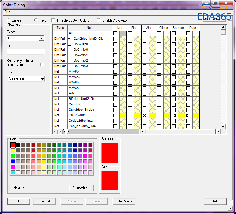This screenshot has height=214, width=236.
Task: Pick the cyan swatch in the bottom row
Action: pos(13,172)
